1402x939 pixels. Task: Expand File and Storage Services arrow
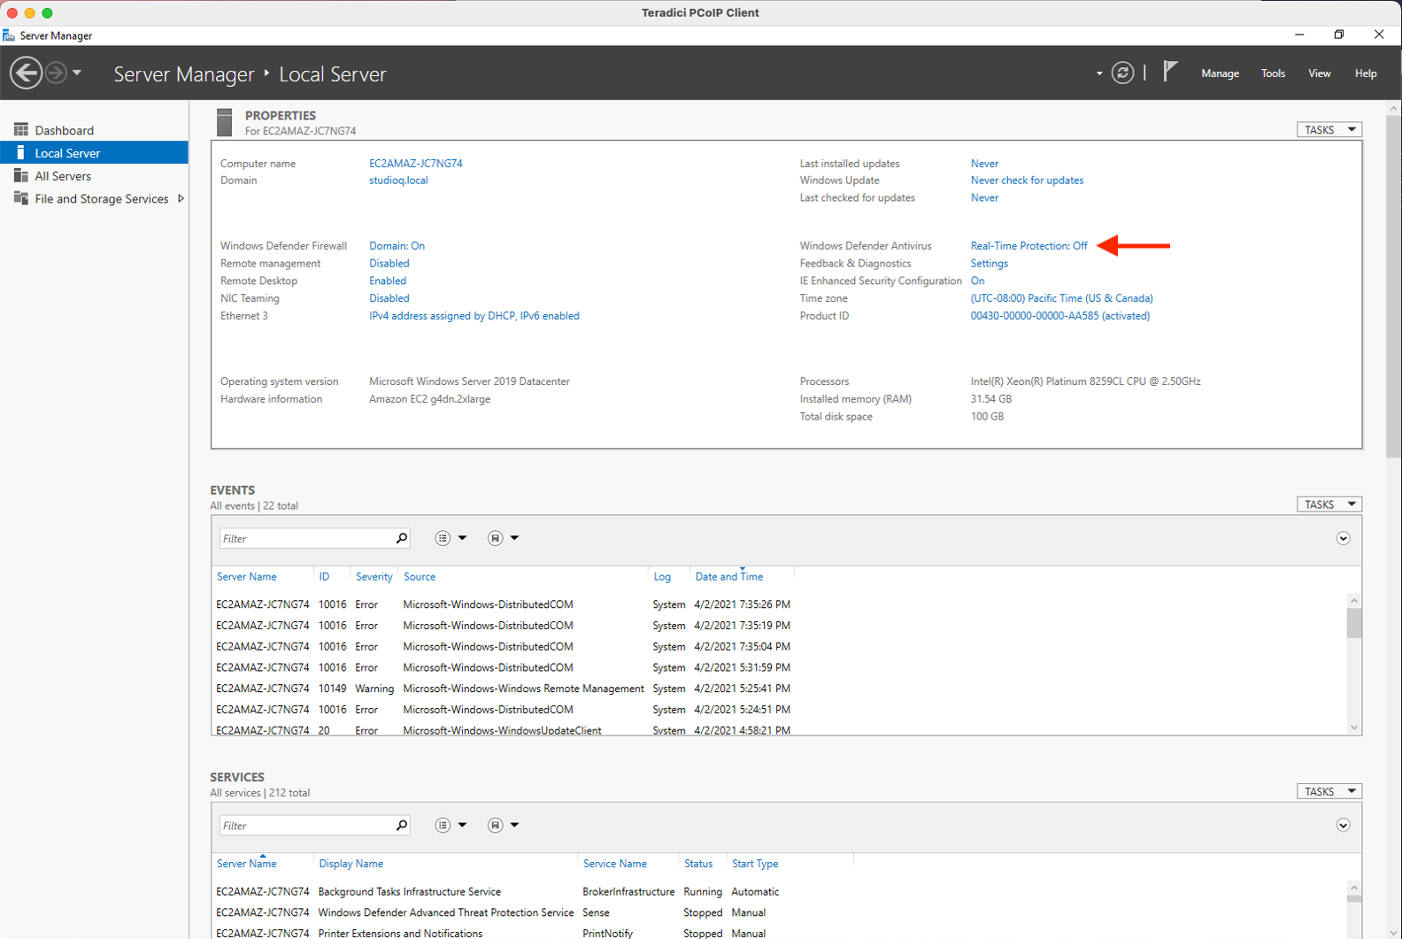click(181, 198)
